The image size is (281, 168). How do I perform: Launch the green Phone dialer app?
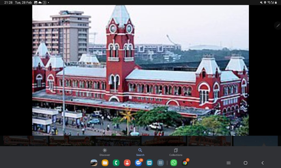click(x=116, y=163)
